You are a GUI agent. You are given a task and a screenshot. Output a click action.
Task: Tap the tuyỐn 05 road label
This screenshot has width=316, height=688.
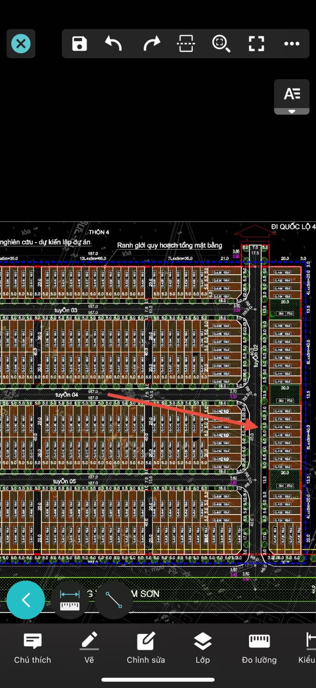(65, 481)
